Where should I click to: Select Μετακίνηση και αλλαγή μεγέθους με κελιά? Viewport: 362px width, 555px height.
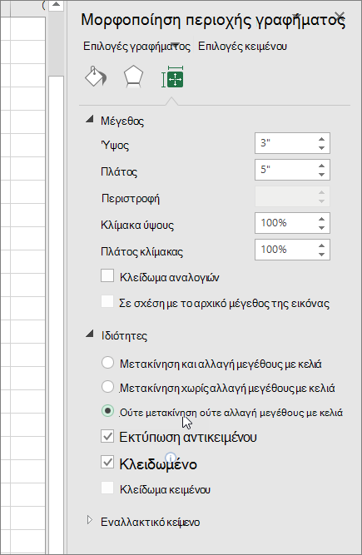point(107,363)
